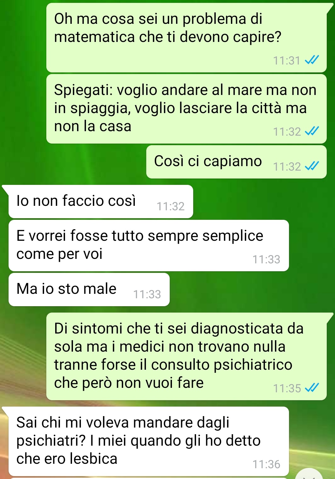Tap the "Sai chi mi voleva mandare" message
This screenshot has height=479, width=335.
coord(148,441)
